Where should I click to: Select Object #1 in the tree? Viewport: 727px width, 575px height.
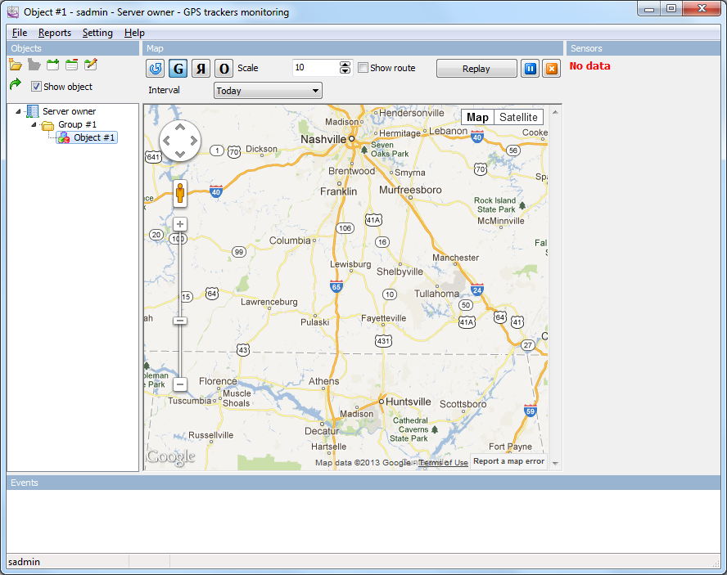(94, 137)
